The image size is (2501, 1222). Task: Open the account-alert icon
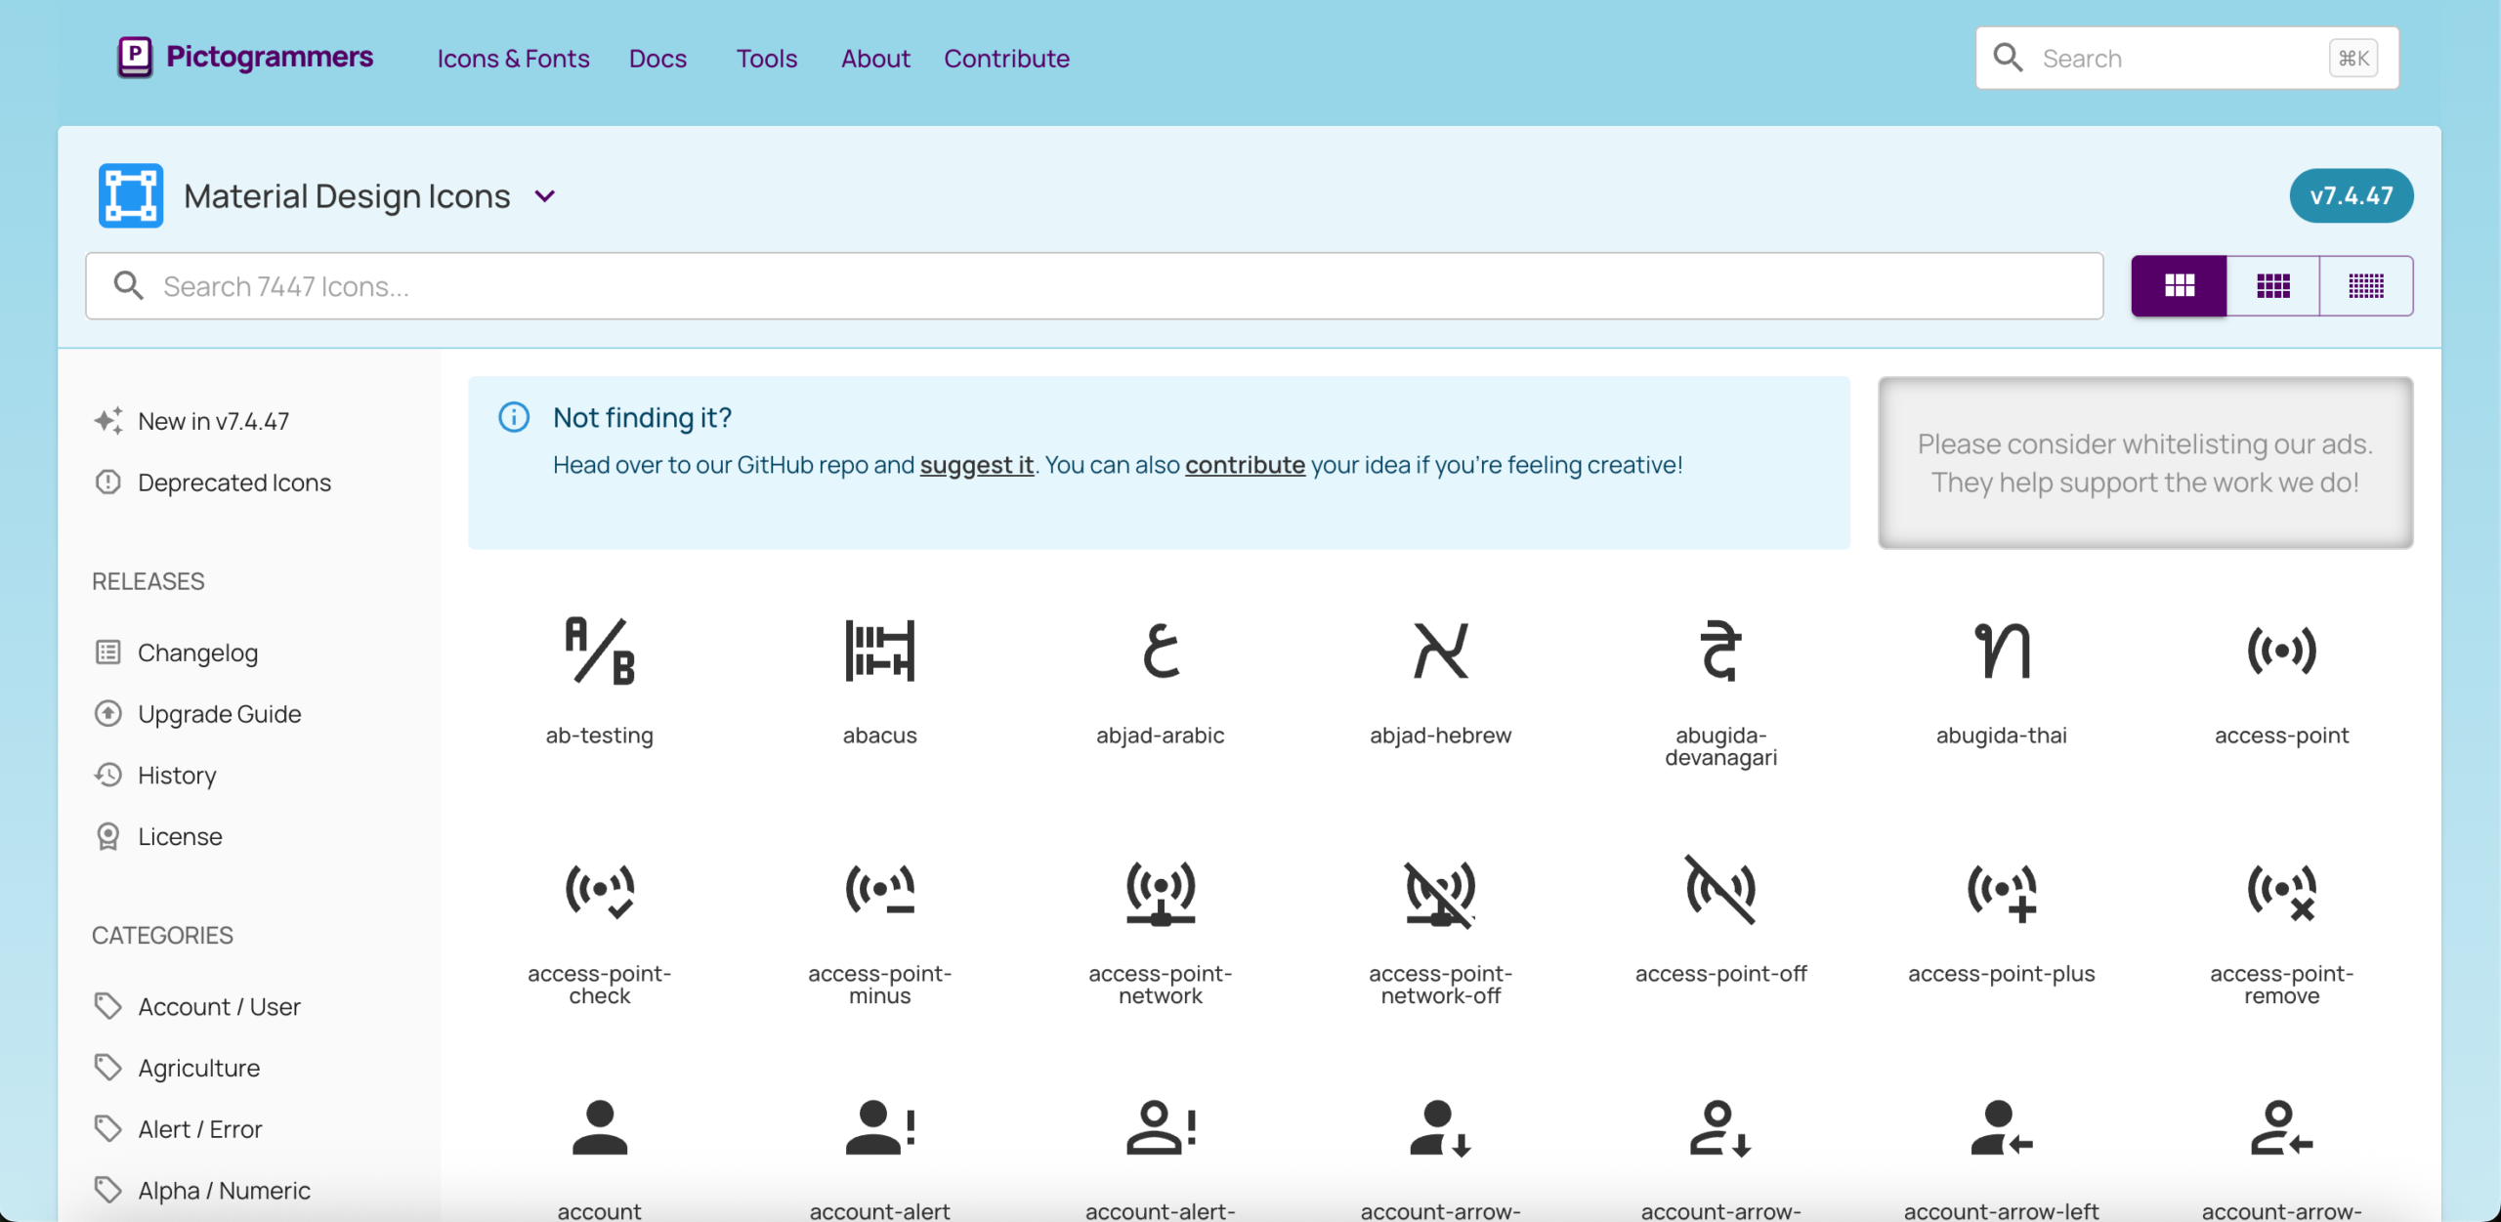tap(879, 1128)
